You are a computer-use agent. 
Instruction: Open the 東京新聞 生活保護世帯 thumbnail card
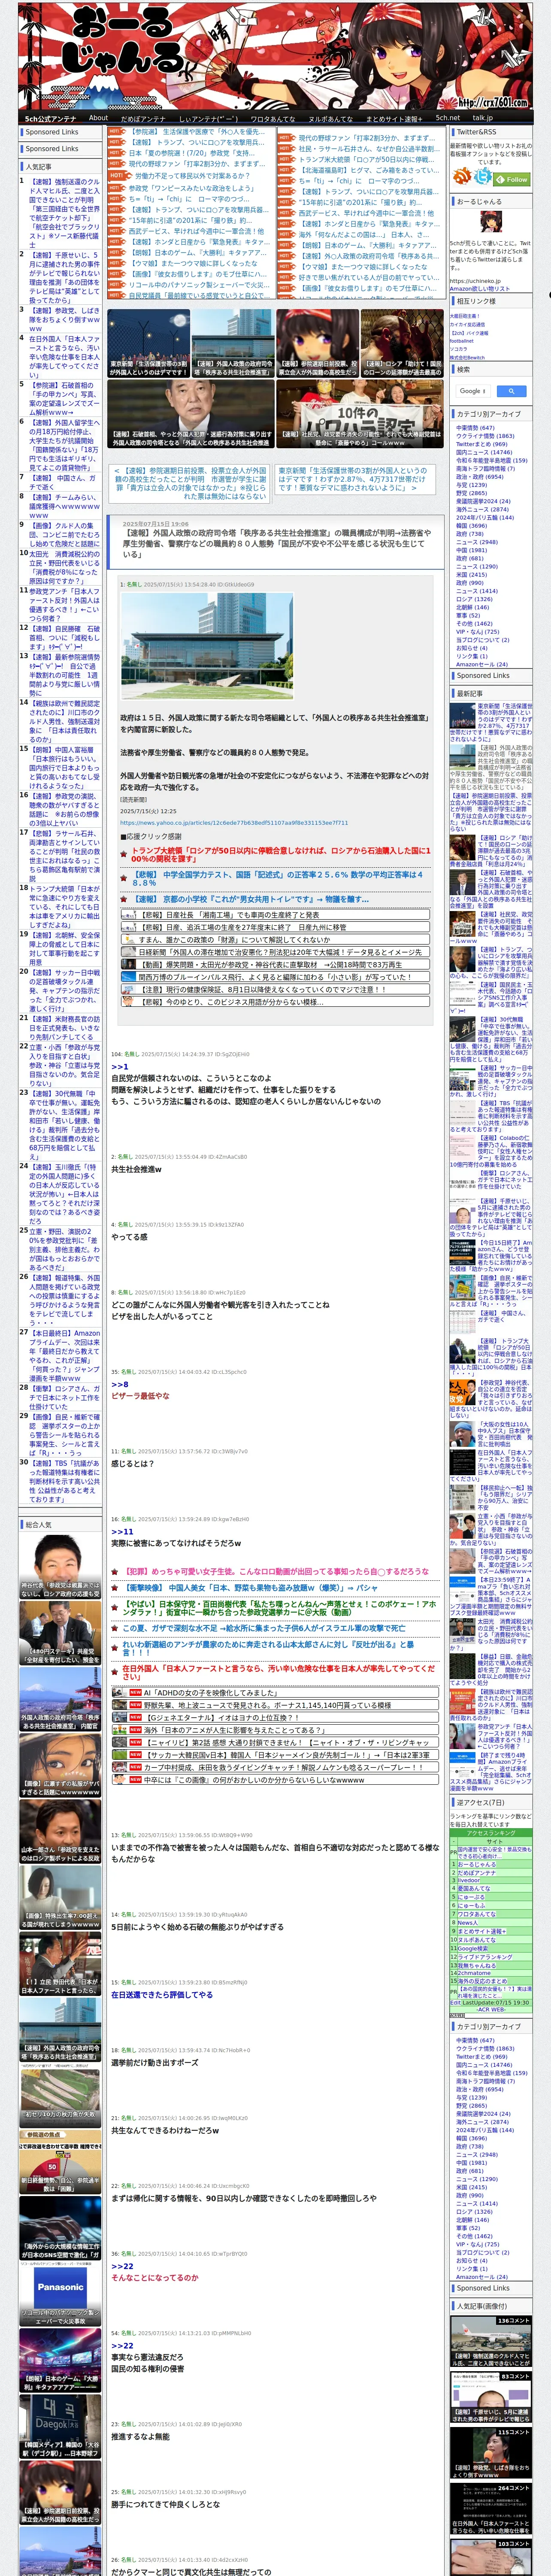click(149, 343)
